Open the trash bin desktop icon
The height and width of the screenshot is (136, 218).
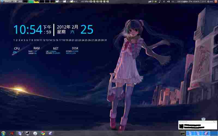[203, 119]
